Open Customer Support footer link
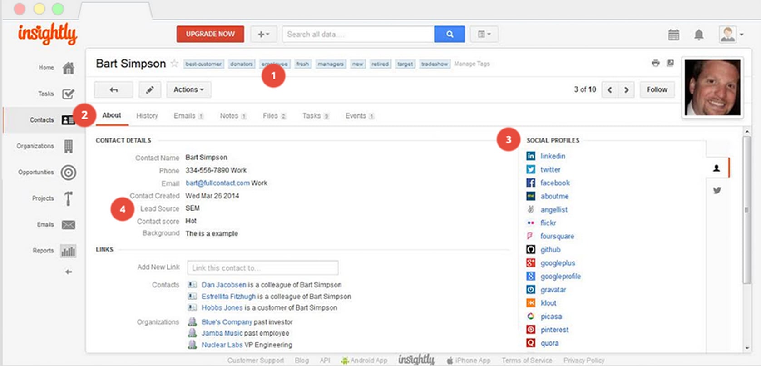Screen dimensions: 761x366 coord(256,361)
